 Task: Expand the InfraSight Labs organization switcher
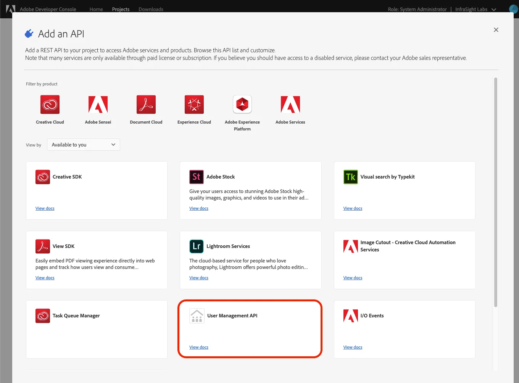pyautogui.click(x=476, y=9)
